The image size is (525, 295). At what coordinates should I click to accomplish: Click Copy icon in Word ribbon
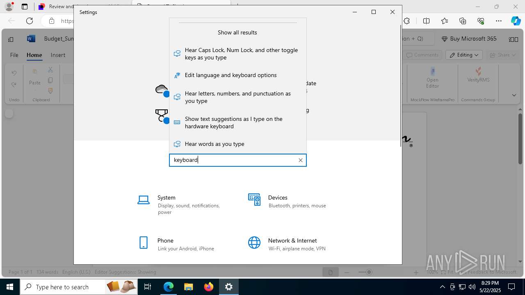[50, 80]
